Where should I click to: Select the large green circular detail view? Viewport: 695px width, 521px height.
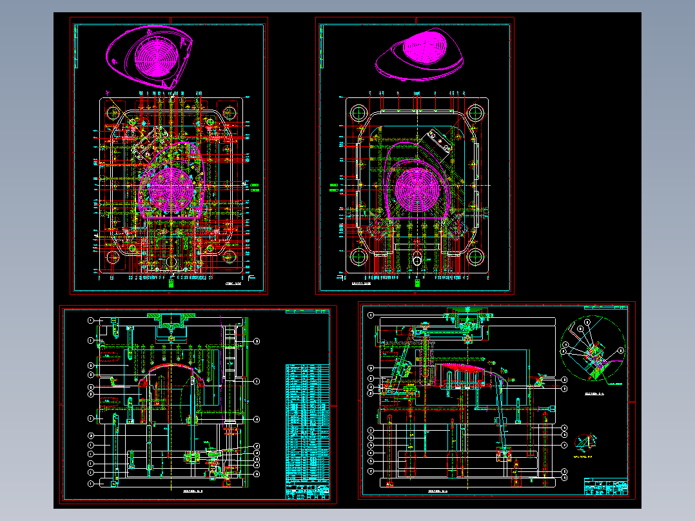(593, 349)
